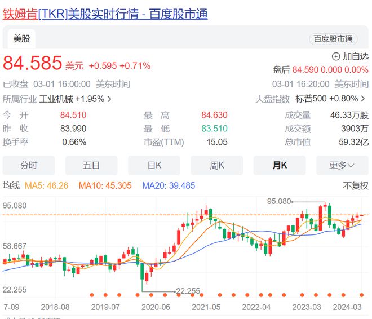Screen dimensions: 372x319
Task: Click the 95.080 peak label on chart
Action: point(279,201)
